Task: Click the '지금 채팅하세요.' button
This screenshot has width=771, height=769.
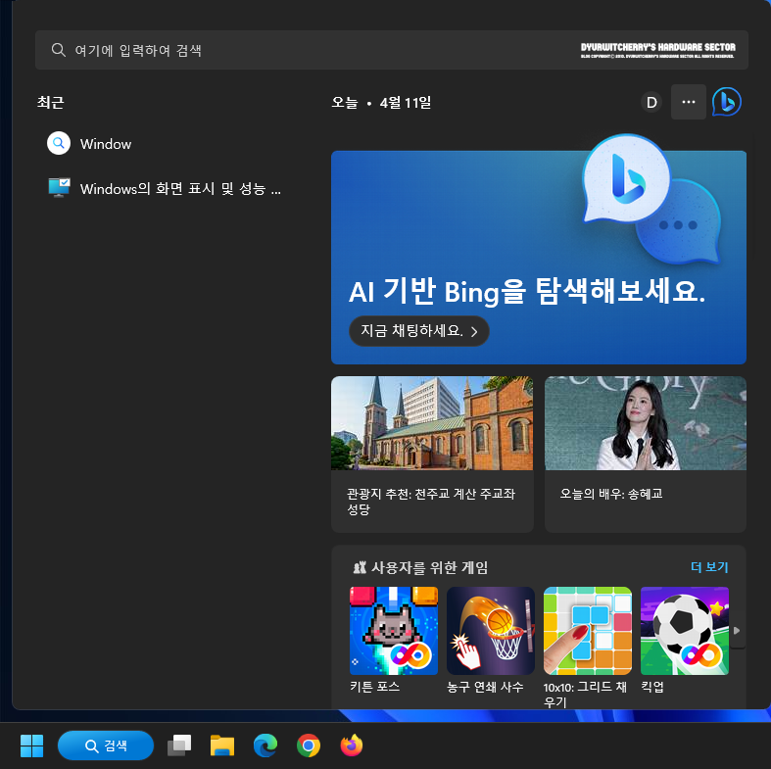Action: [419, 331]
